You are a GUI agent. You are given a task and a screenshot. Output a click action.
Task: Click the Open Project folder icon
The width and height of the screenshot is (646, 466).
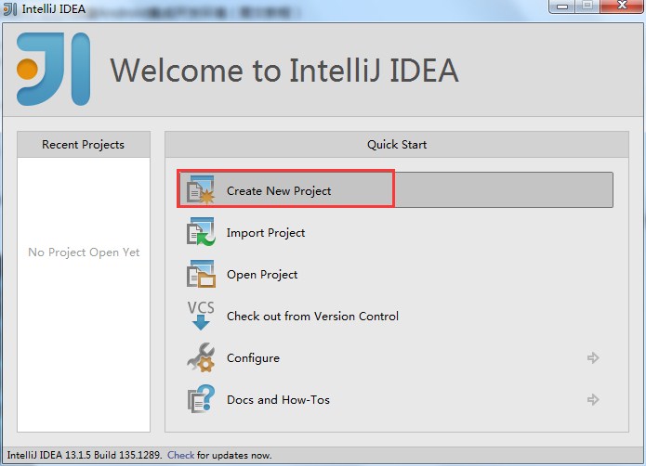pyautogui.click(x=201, y=274)
